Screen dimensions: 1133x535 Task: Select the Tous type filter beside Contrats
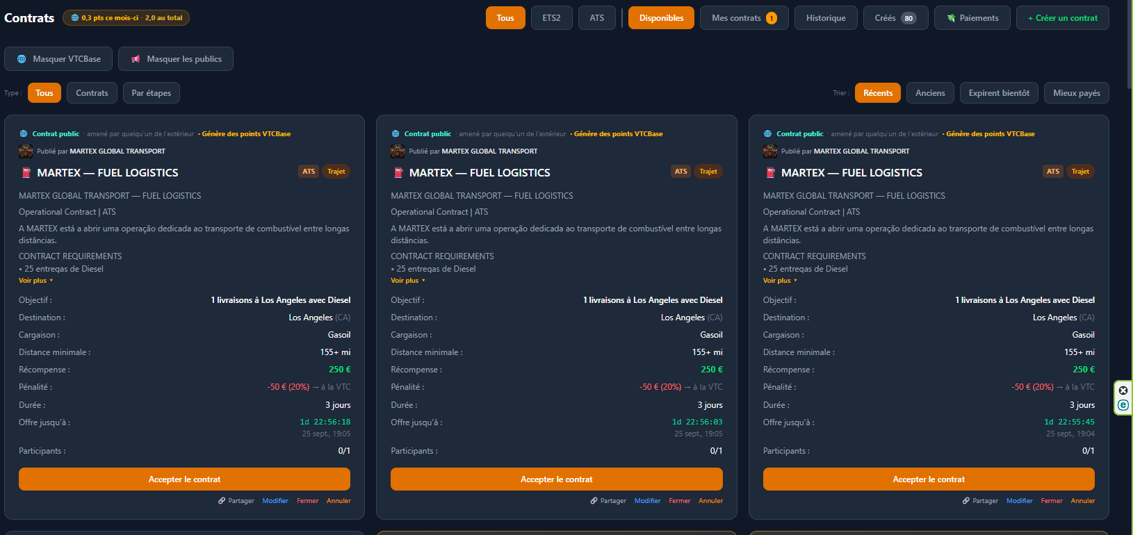point(44,93)
